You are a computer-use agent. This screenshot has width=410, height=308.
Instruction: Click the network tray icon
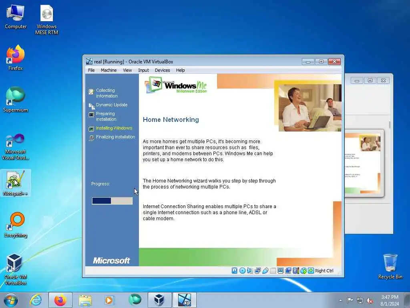pyautogui.click(x=360, y=300)
